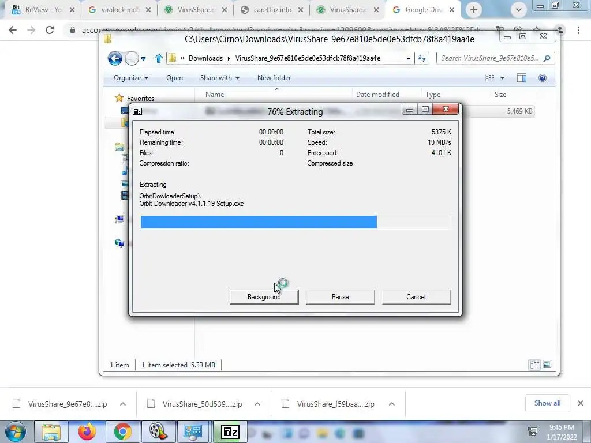The image size is (591, 443).
Task: Open Chrome tab search dropdown
Action: pyautogui.click(x=519, y=10)
